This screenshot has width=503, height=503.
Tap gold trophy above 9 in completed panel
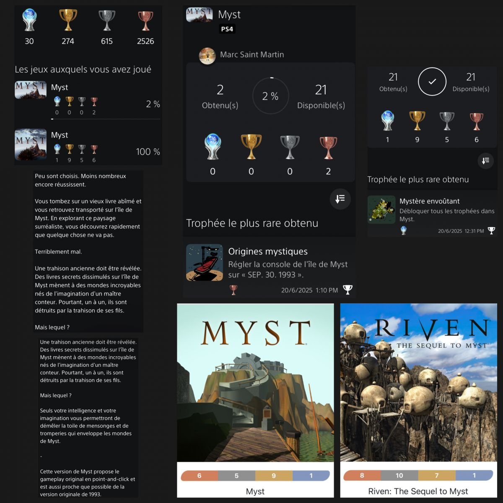[417, 121]
